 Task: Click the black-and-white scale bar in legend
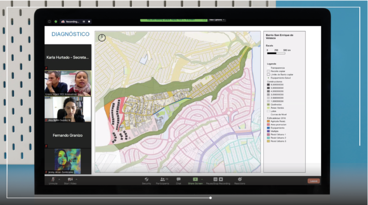tap(276, 53)
